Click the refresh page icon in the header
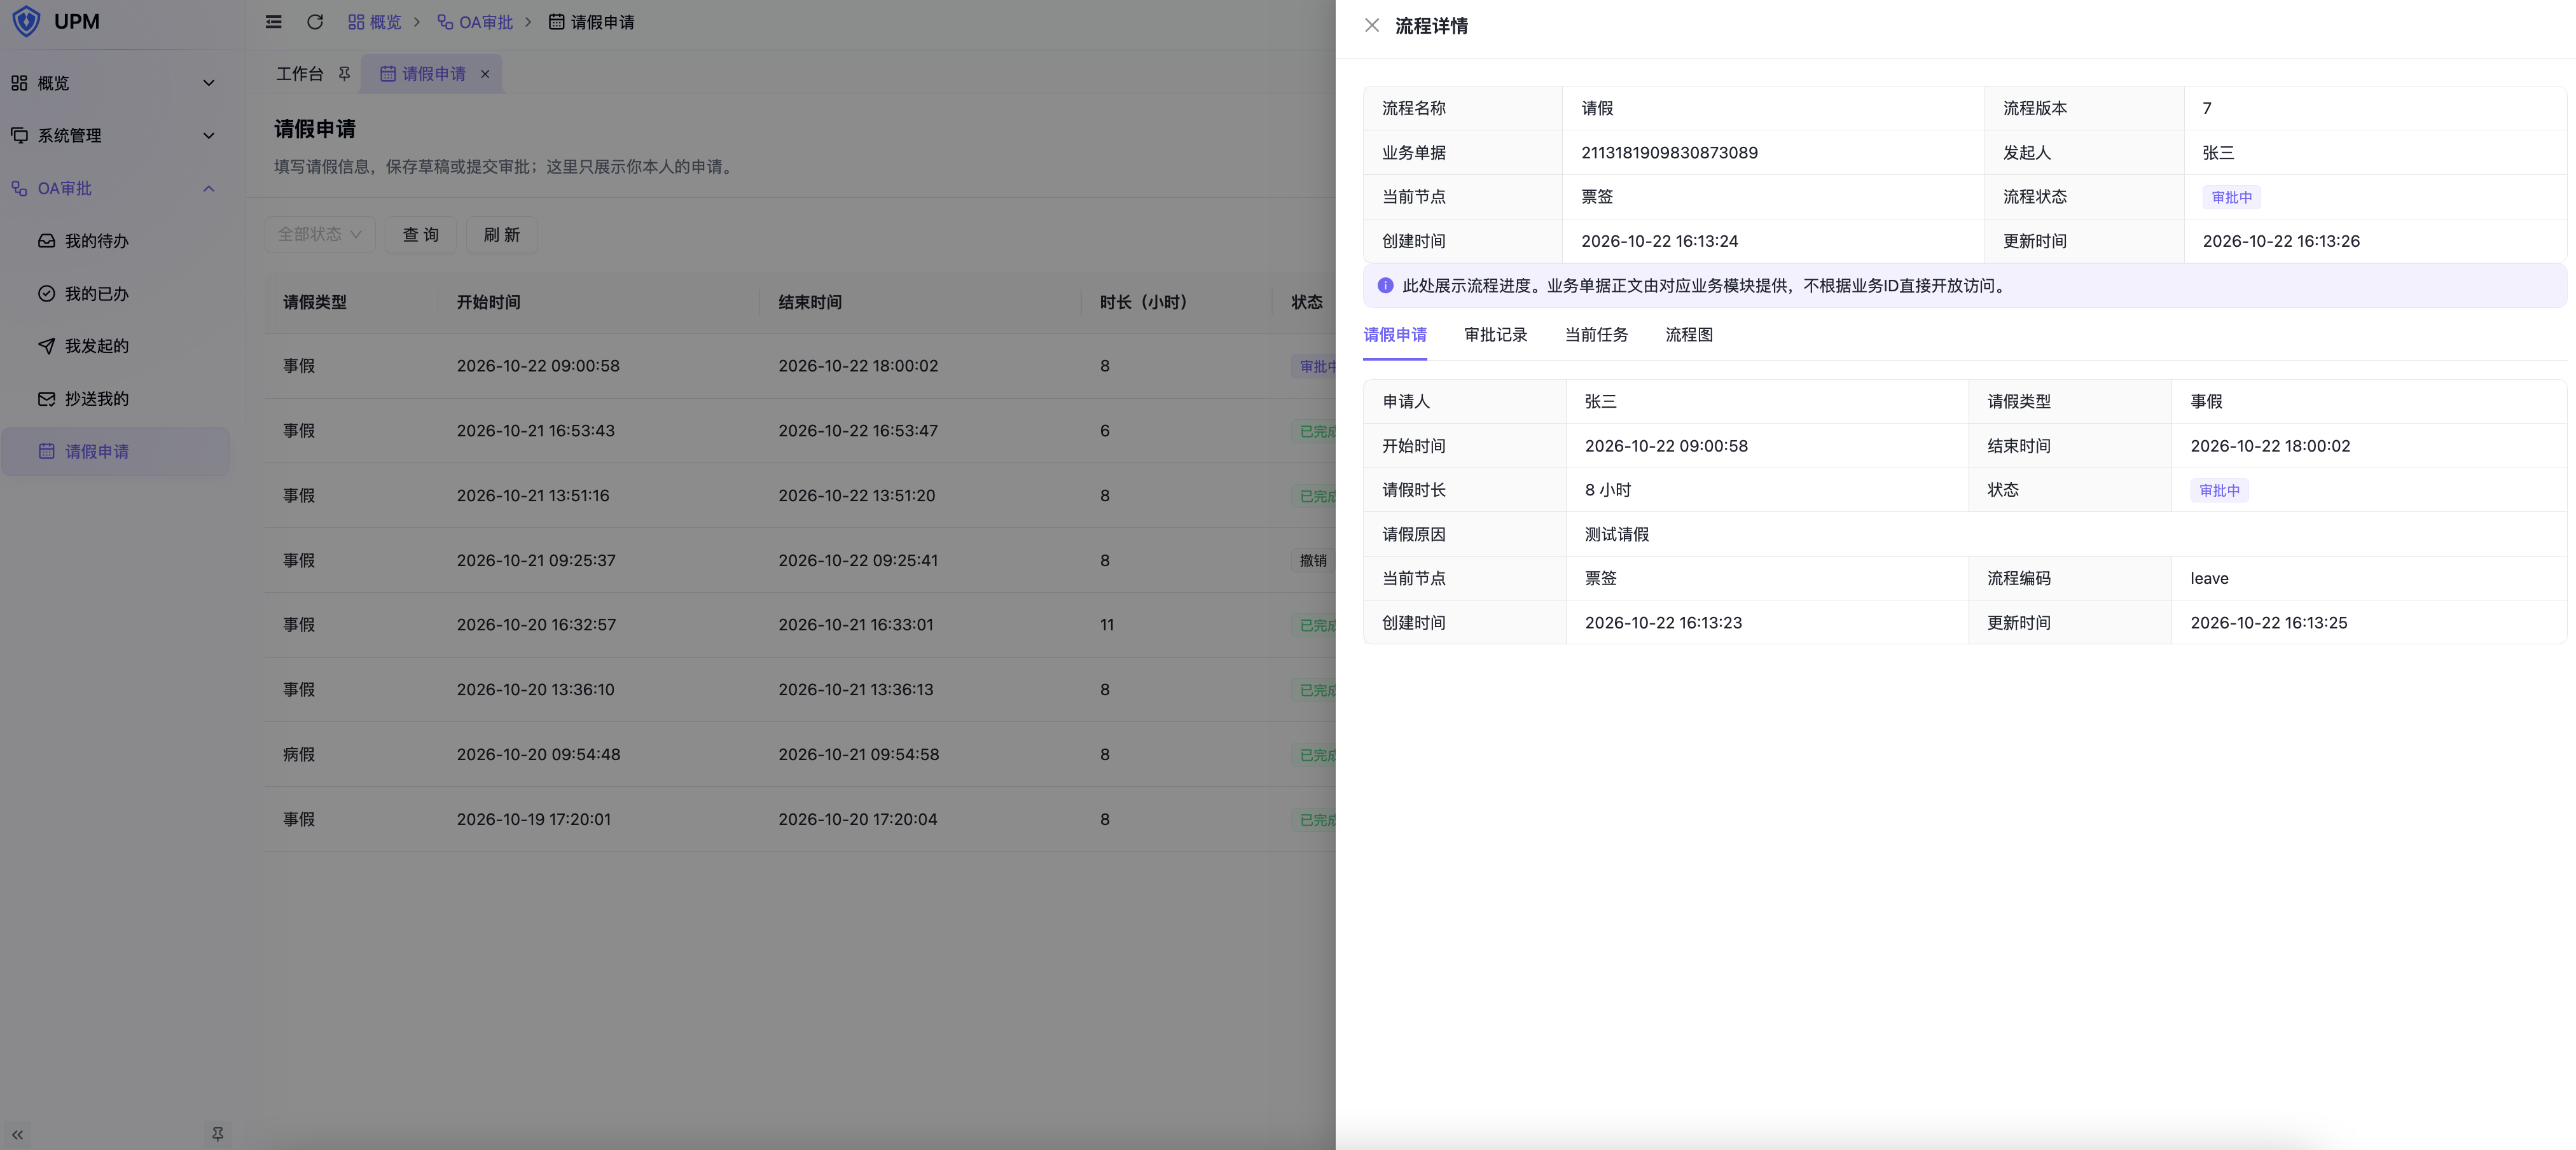 (x=315, y=22)
